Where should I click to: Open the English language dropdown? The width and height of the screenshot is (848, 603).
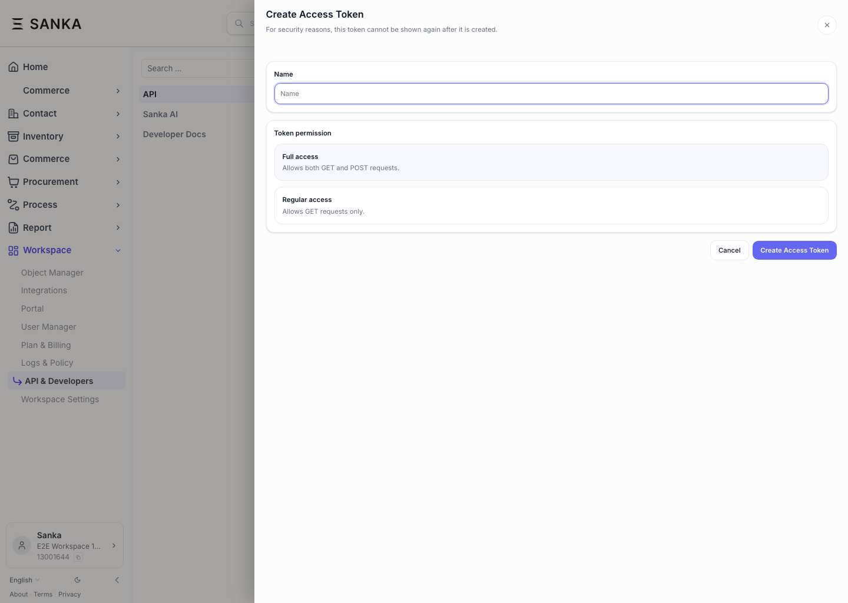24,579
